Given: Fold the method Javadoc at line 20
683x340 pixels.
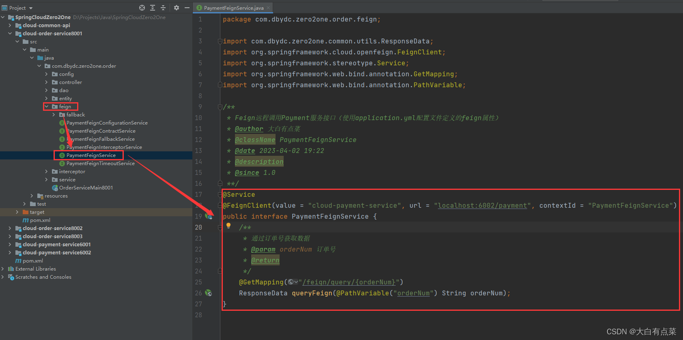Looking at the screenshot, I should 220,227.
